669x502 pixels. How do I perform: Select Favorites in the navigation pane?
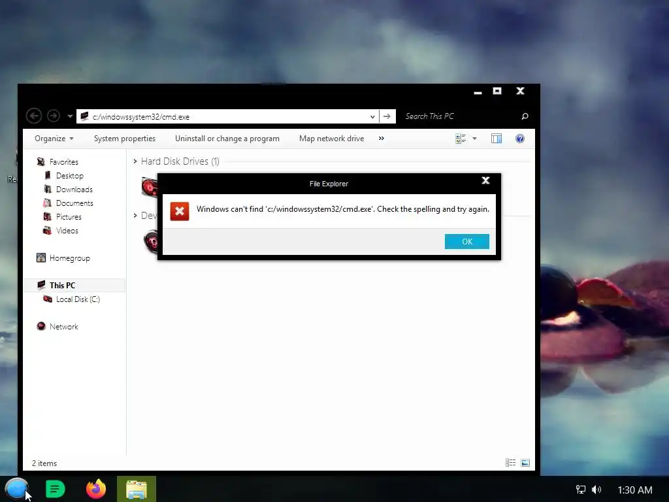[63, 162]
